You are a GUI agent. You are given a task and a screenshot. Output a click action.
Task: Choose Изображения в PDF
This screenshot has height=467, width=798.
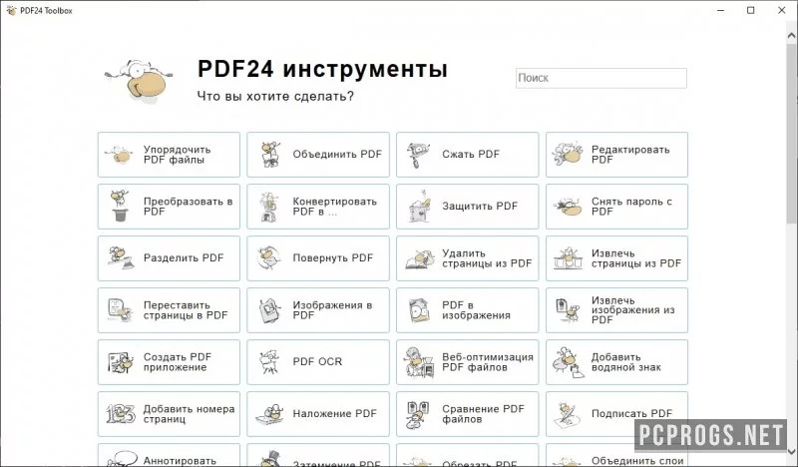point(318,310)
